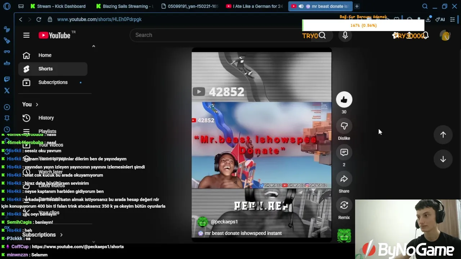Image resolution: width=461 pixels, height=259 pixels.
Task: Like the Short with thumbs up
Action: [x=344, y=100]
